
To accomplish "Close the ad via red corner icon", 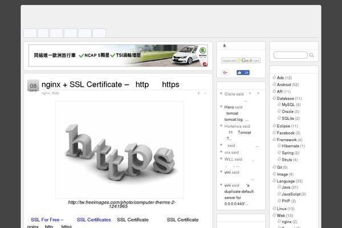I will point(205,64).
